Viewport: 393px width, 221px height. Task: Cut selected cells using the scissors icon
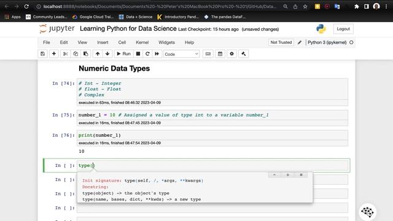pyautogui.click(x=66, y=54)
